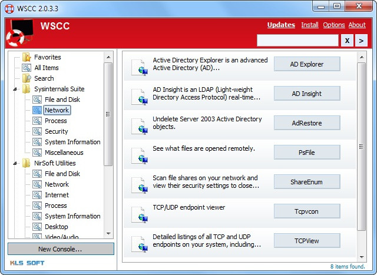Click the Internet category icon
Screen dimensions: 377x275
[x=37, y=195]
